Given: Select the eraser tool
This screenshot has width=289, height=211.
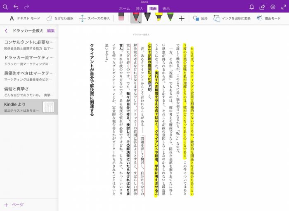Looking at the screenshot, I should pyautogui.click(x=121, y=16).
